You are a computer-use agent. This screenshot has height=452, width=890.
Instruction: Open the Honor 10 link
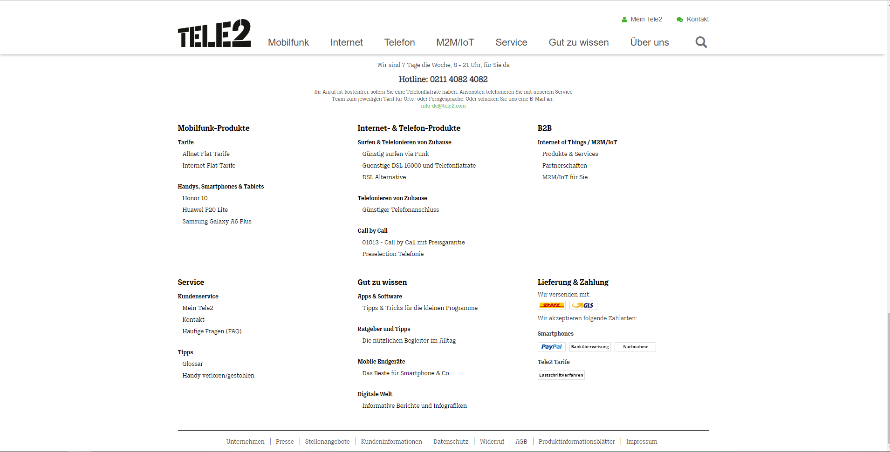pyautogui.click(x=195, y=198)
